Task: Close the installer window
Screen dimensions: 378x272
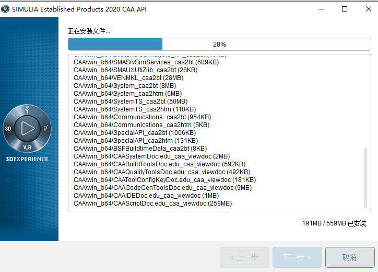Action: coord(368,9)
